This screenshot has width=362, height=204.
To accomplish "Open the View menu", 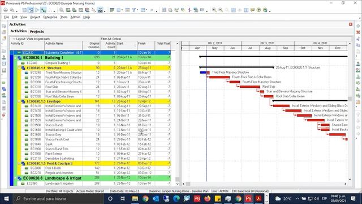I will pos(24,17).
